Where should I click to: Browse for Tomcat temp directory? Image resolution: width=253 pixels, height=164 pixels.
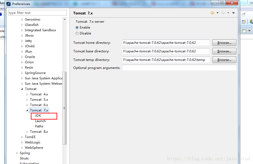[224, 60]
